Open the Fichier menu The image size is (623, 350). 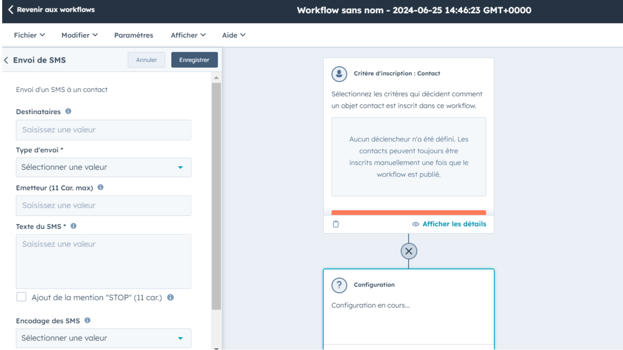[x=29, y=35]
